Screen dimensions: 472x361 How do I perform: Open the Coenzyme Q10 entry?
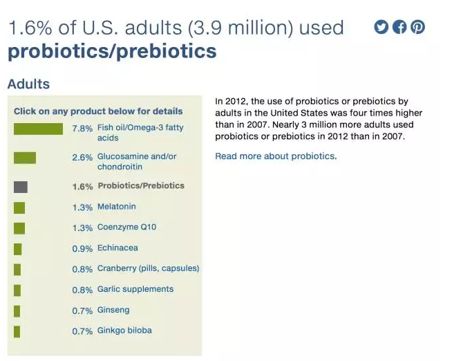tap(126, 227)
